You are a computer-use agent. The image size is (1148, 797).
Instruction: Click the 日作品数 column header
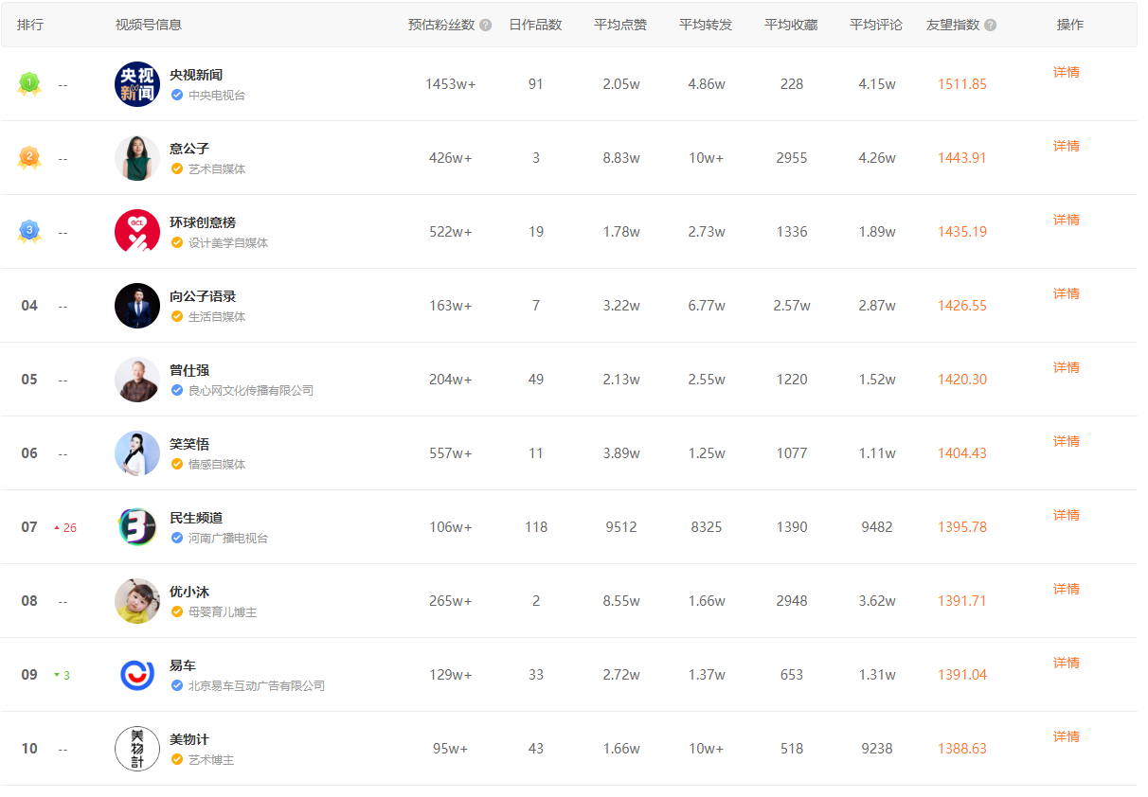535,25
